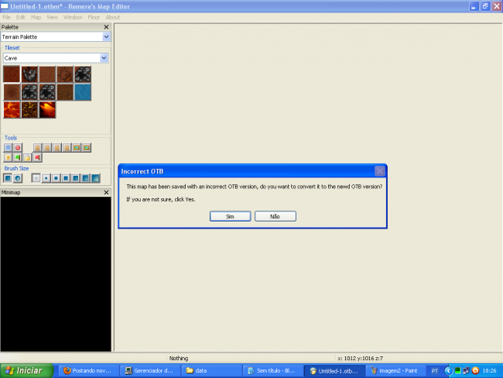Choose the first door tool icon

coord(37,147)
